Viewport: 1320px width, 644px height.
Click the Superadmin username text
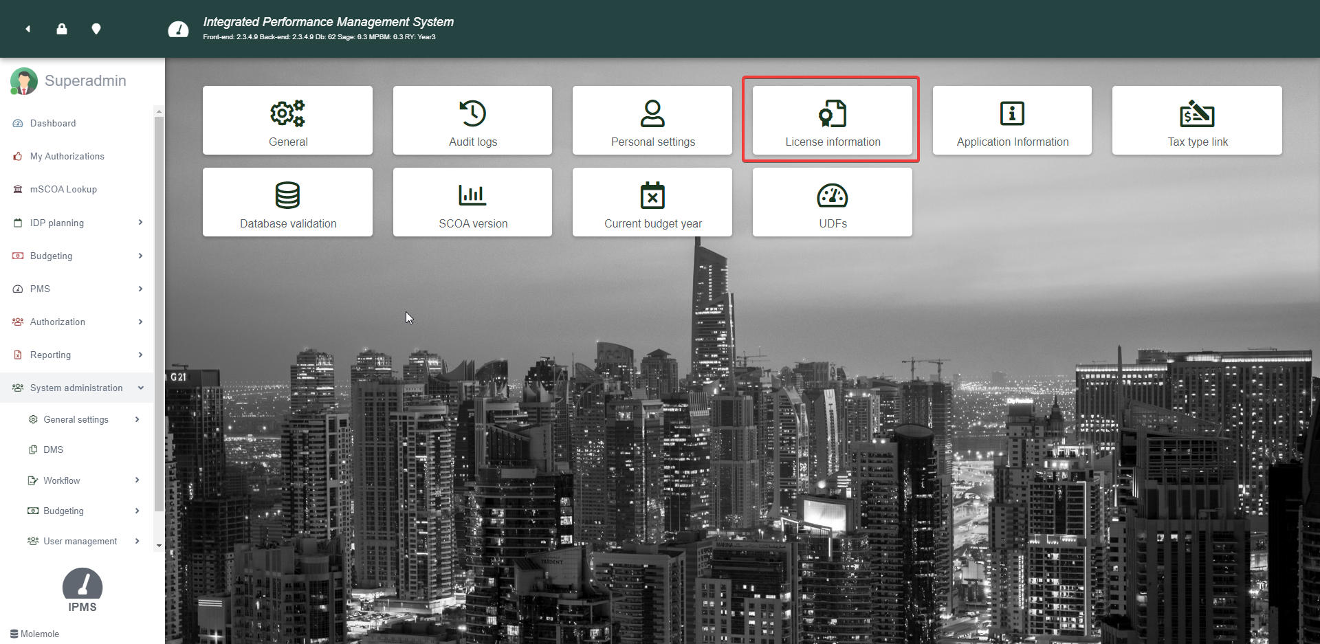click(85, 81)
